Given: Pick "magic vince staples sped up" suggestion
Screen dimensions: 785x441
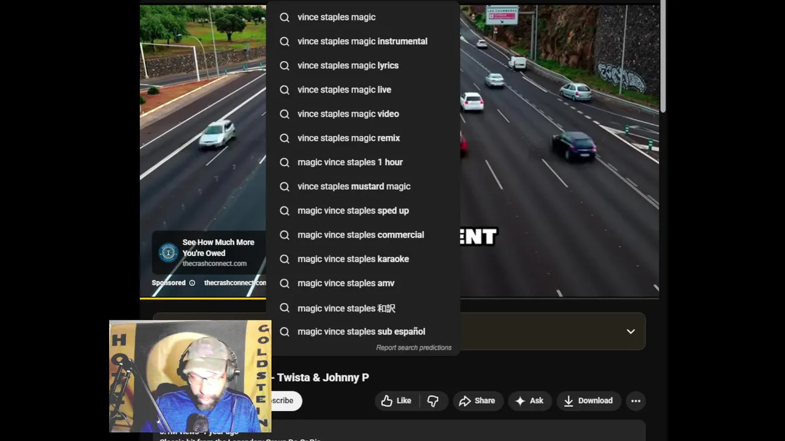Looking at the screenshot, I should pyautogui.click(x=363, y=211).
